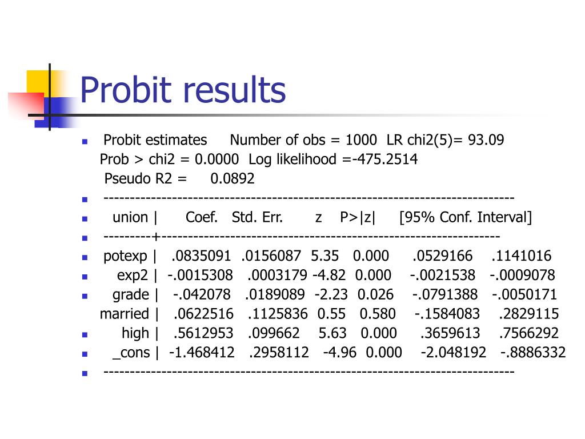Viewport: 585px width, 439px height.
Task: Click the married row label
Action: pyautogui.click(x=124, y=314)
